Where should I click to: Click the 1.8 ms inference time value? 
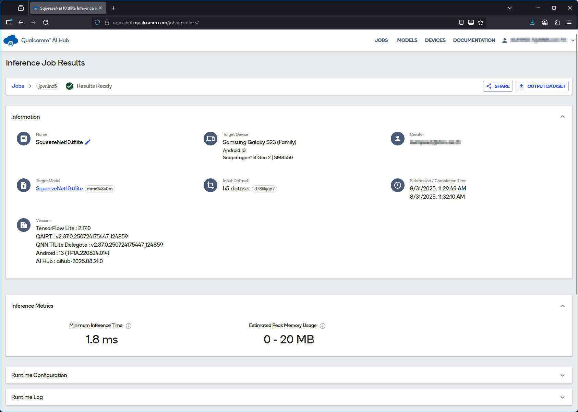click(x=102, y=339)
